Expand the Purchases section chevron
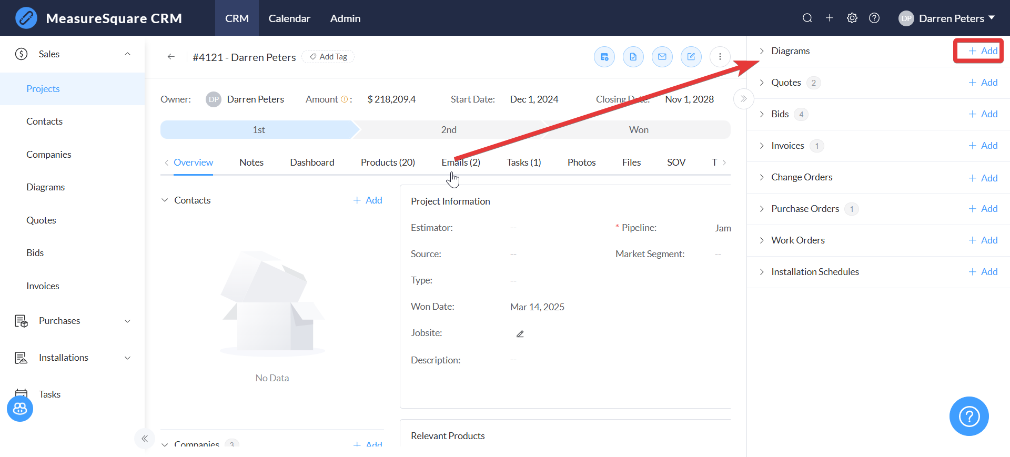This screenshot has height=457, width=1010. [127, 321]
